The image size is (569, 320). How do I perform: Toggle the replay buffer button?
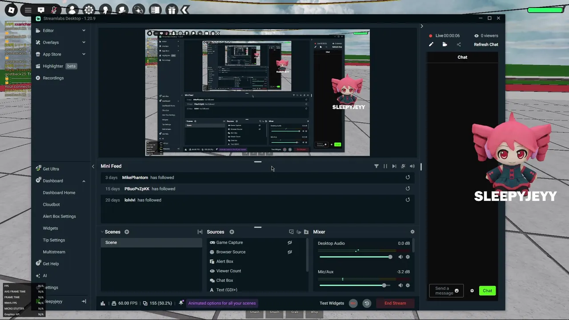click(367, 303)
